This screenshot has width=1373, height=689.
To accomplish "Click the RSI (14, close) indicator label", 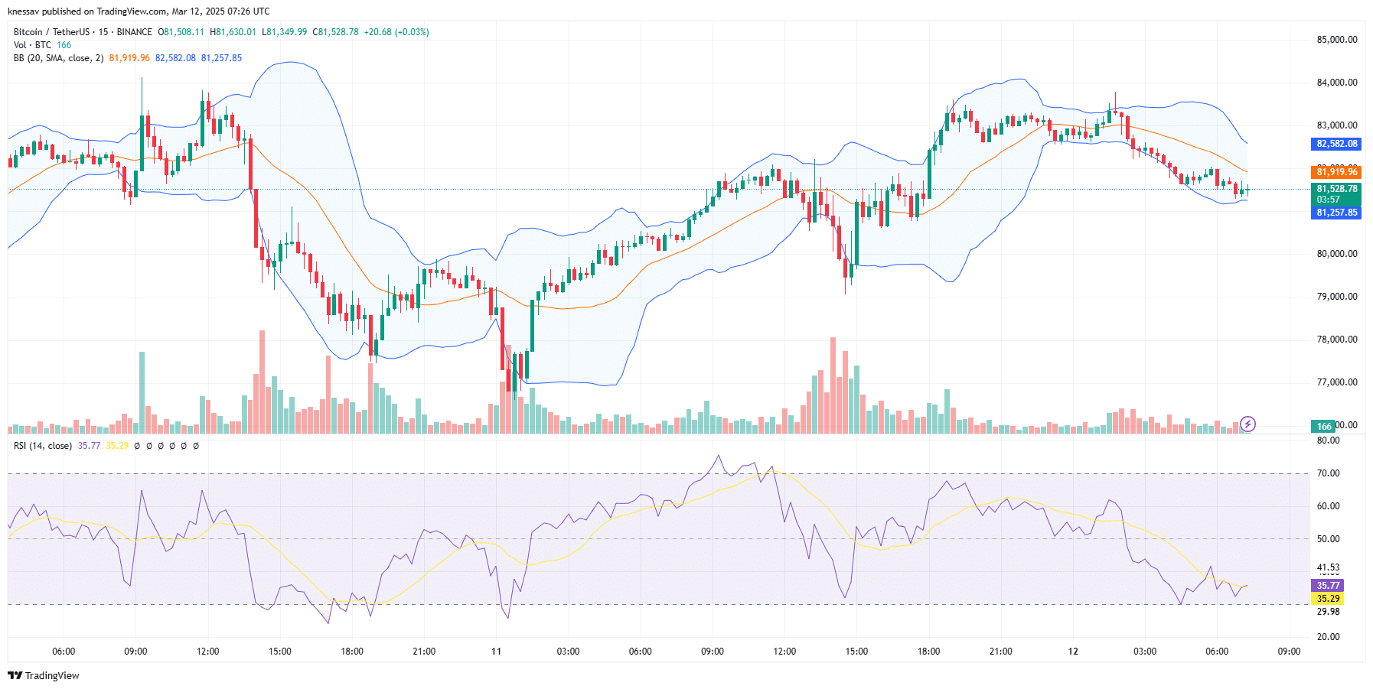I will [x=43, y=446].
